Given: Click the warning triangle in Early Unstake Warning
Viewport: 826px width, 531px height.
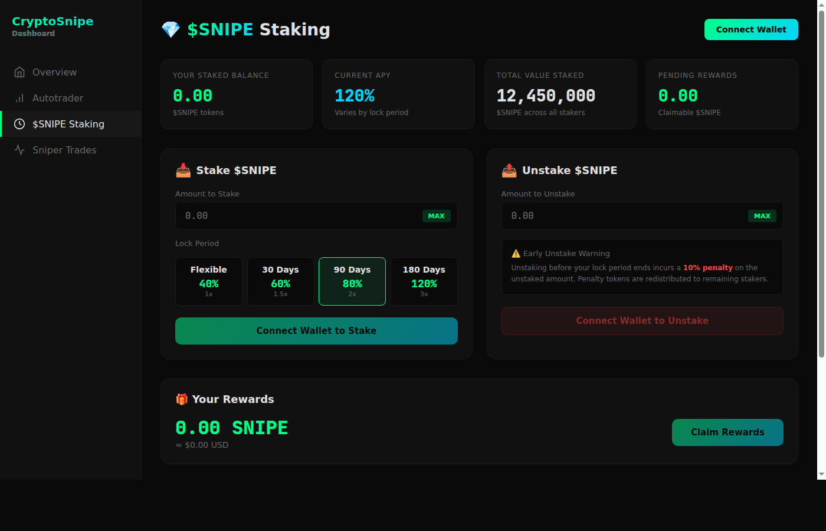Looking at the screenshot, I should pyautogui.click(x=516, y=253).
